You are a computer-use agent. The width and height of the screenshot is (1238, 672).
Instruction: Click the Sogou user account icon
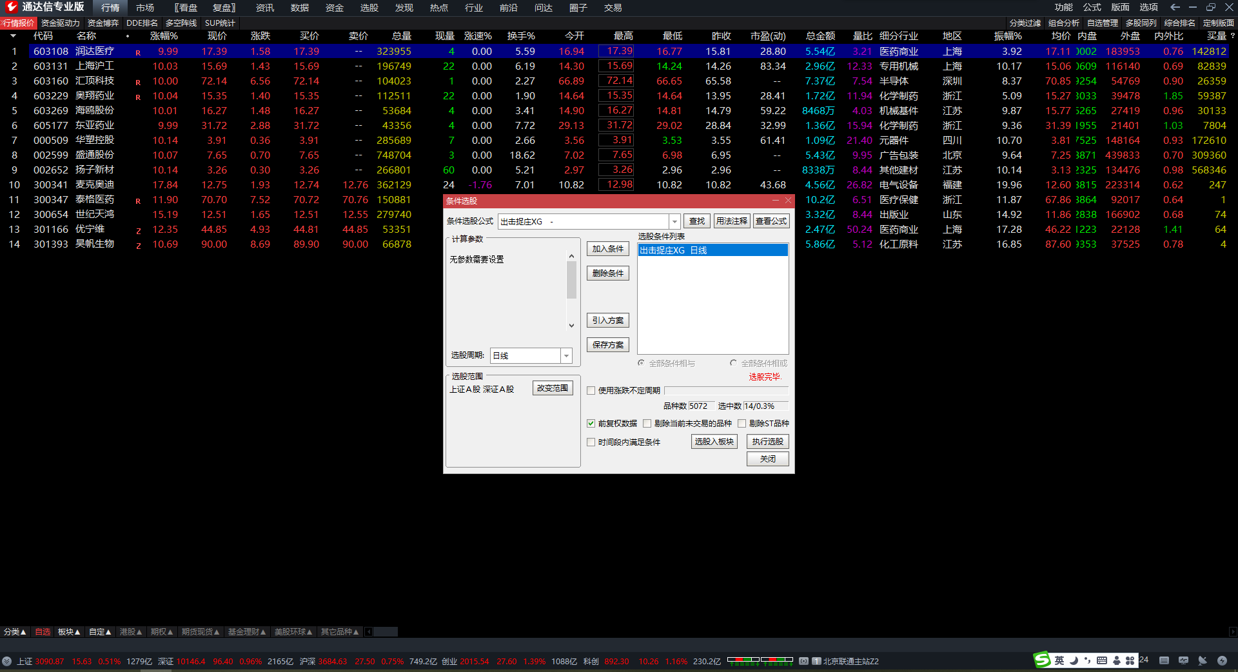1116,660
